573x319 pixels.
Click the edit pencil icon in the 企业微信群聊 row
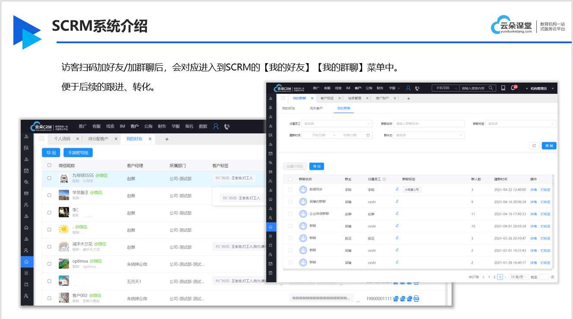(x=397, y=213)
